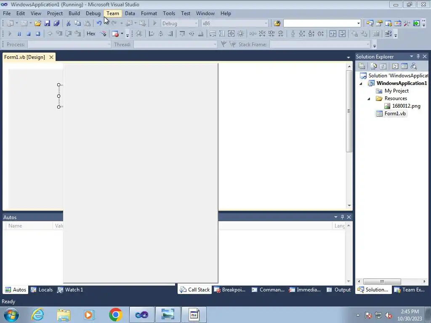Restart debugging with the Restart icon

click(x=37, y=34)
